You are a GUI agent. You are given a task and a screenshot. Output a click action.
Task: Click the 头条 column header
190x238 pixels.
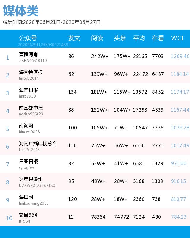120,38
